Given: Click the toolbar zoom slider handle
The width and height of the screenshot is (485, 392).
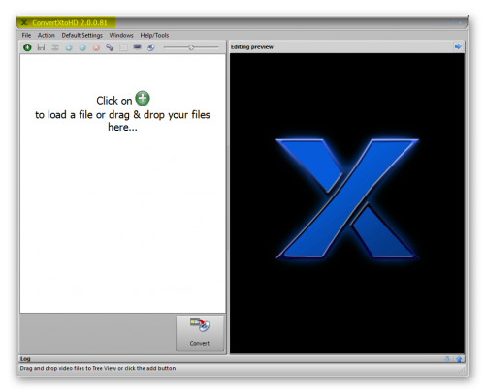Looking at the screenshot, I should point(191,47).
